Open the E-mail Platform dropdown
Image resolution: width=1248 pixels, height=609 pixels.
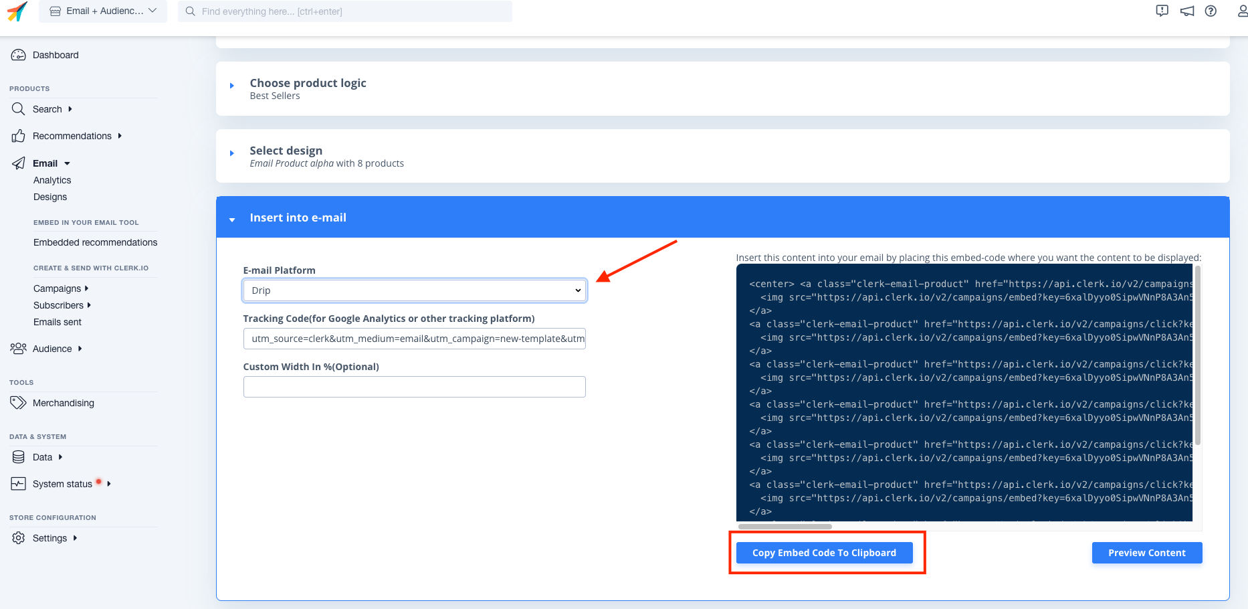[414, 290]
